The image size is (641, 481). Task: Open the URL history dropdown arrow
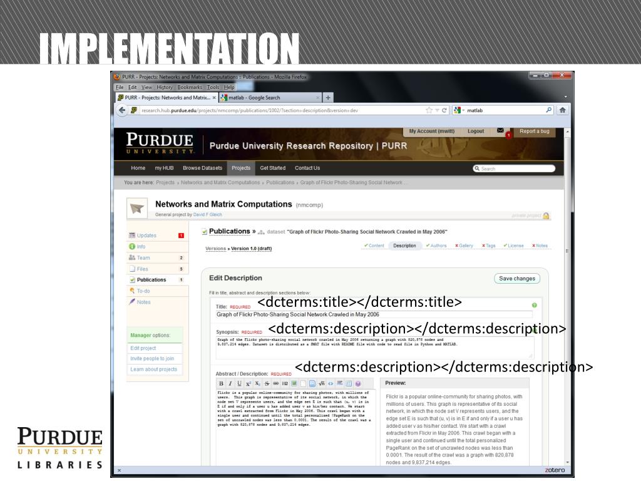point(437,110)
